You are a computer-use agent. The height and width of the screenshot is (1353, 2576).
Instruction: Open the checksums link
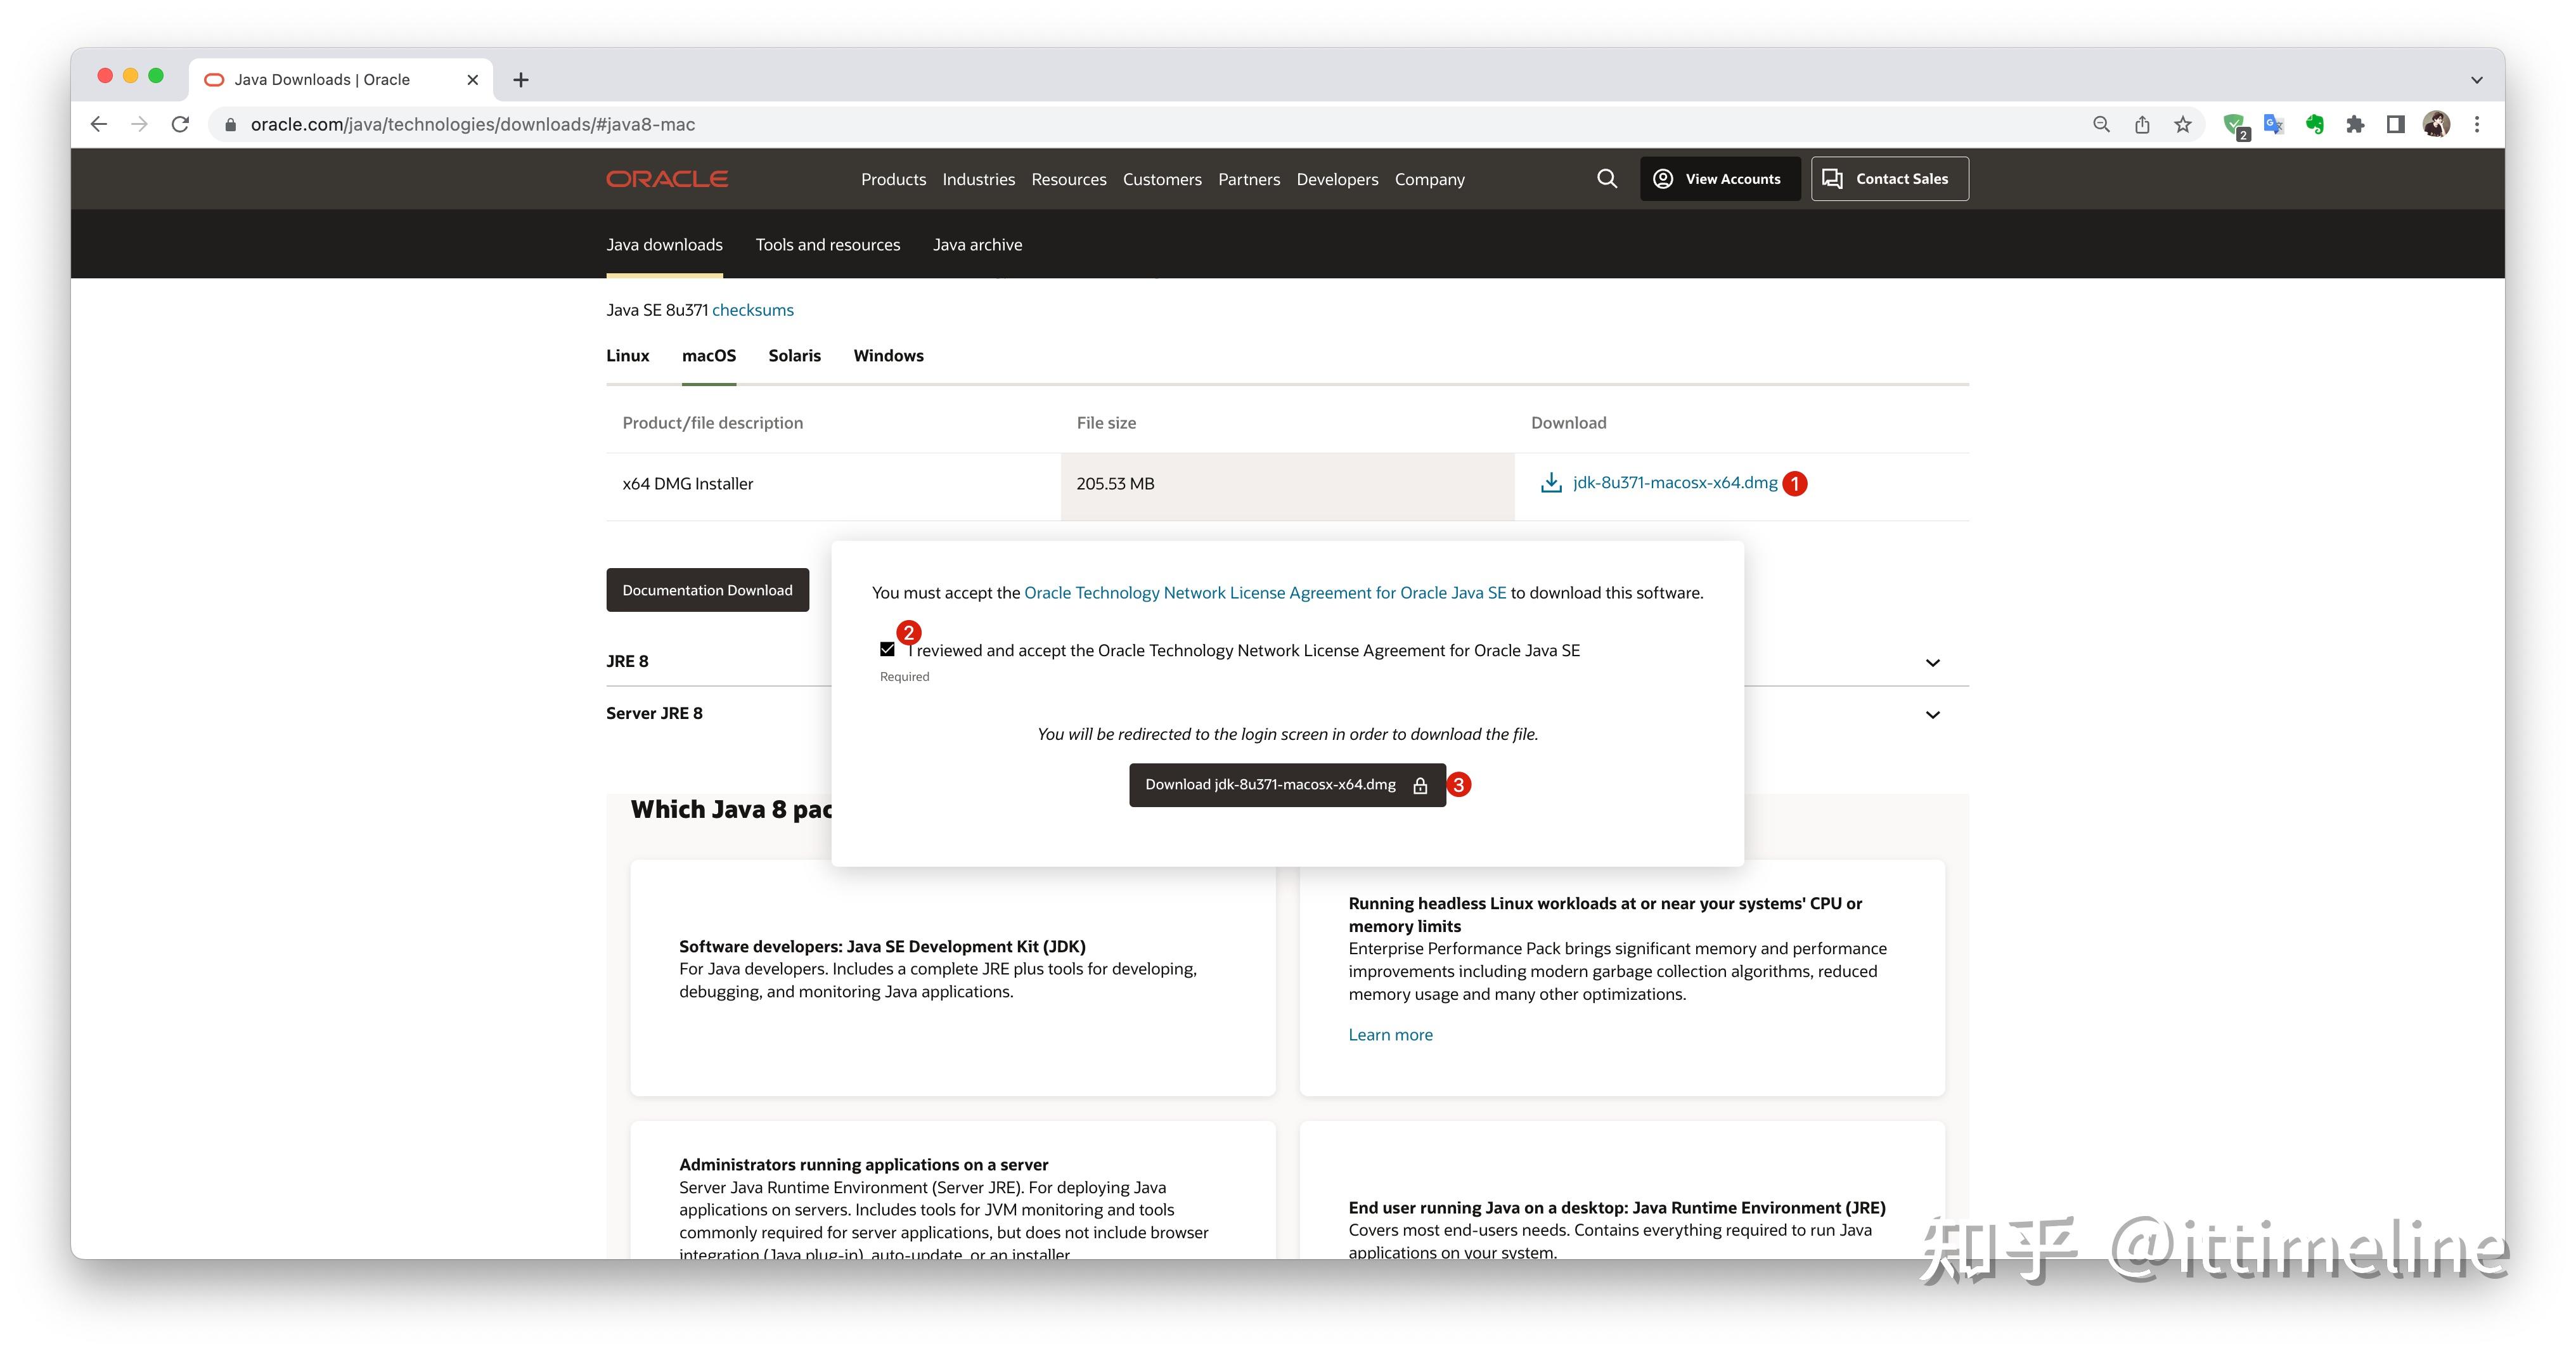752,310
